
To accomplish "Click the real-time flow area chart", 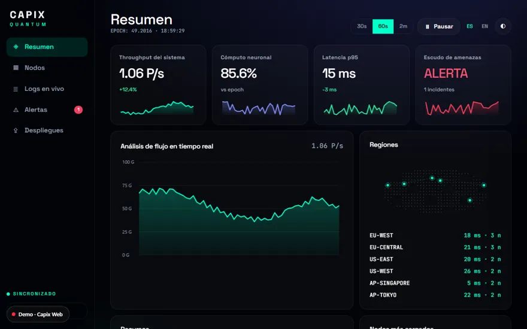I will (239, 221).
